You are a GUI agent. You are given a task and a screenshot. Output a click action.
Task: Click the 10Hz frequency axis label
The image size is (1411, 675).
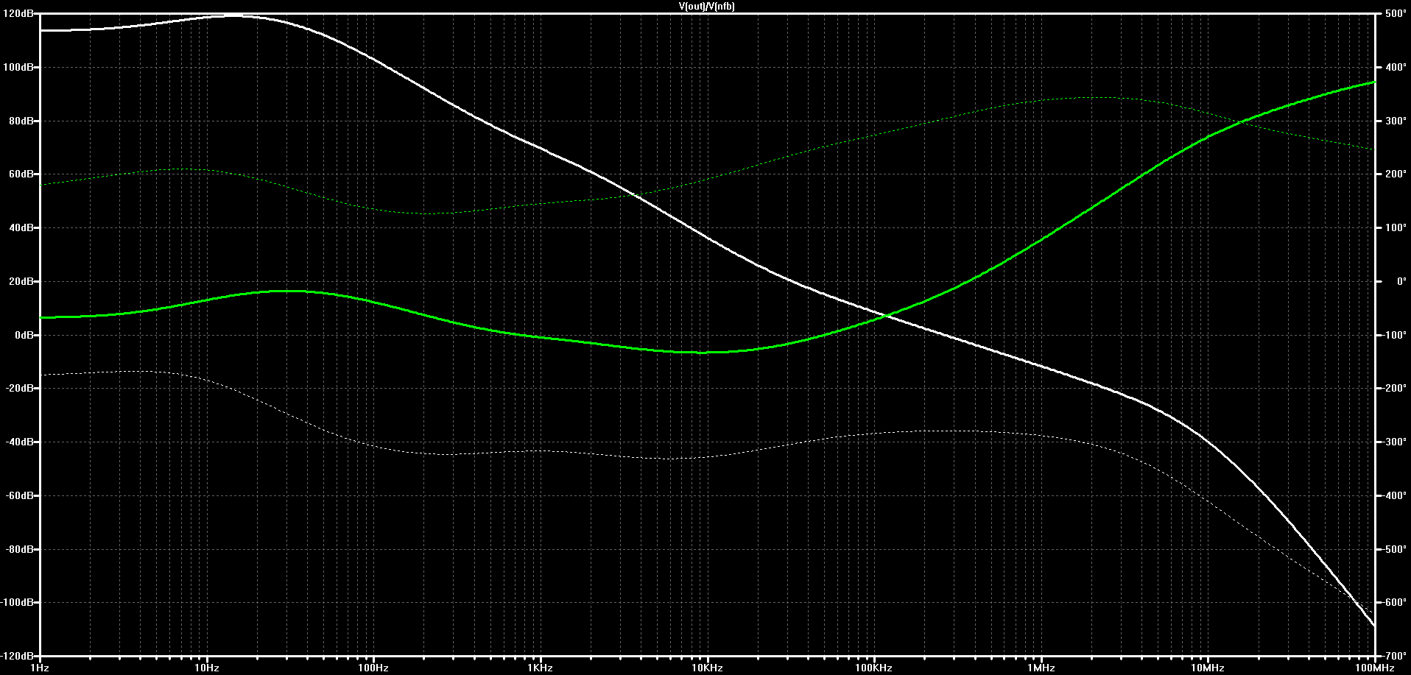pyautogui.click(x=207, y=668)
